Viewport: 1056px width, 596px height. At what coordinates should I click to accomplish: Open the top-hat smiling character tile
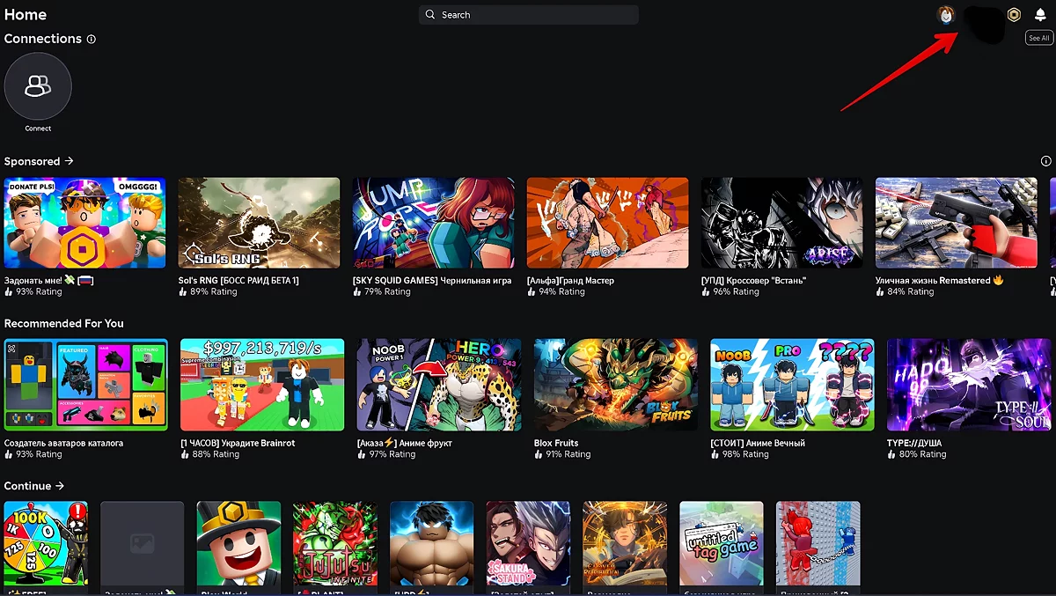(238, 543)
